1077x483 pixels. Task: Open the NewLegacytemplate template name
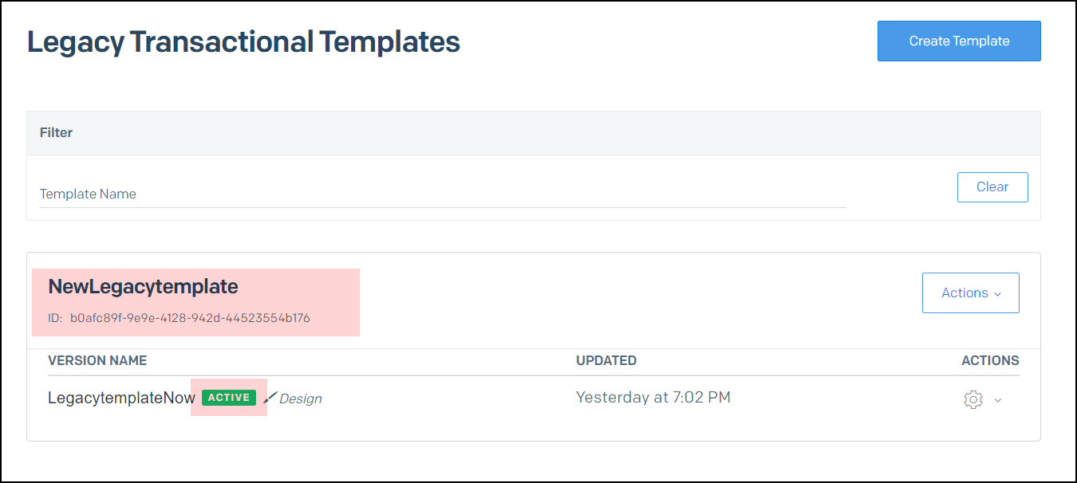(144, 287)
